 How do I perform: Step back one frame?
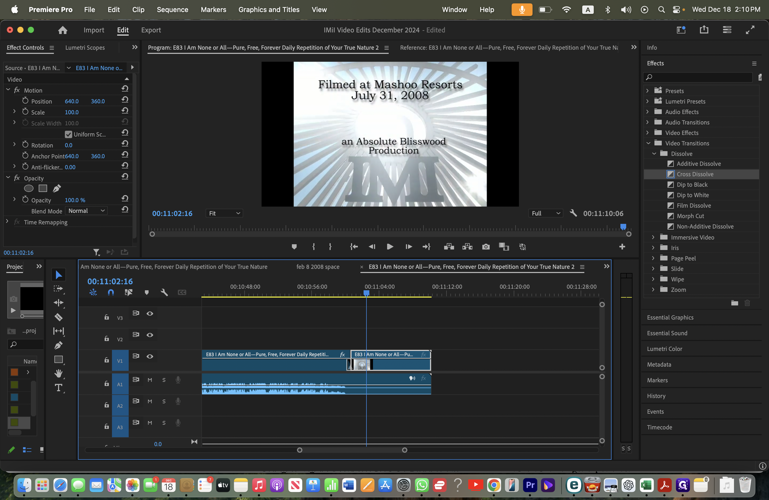372,247
